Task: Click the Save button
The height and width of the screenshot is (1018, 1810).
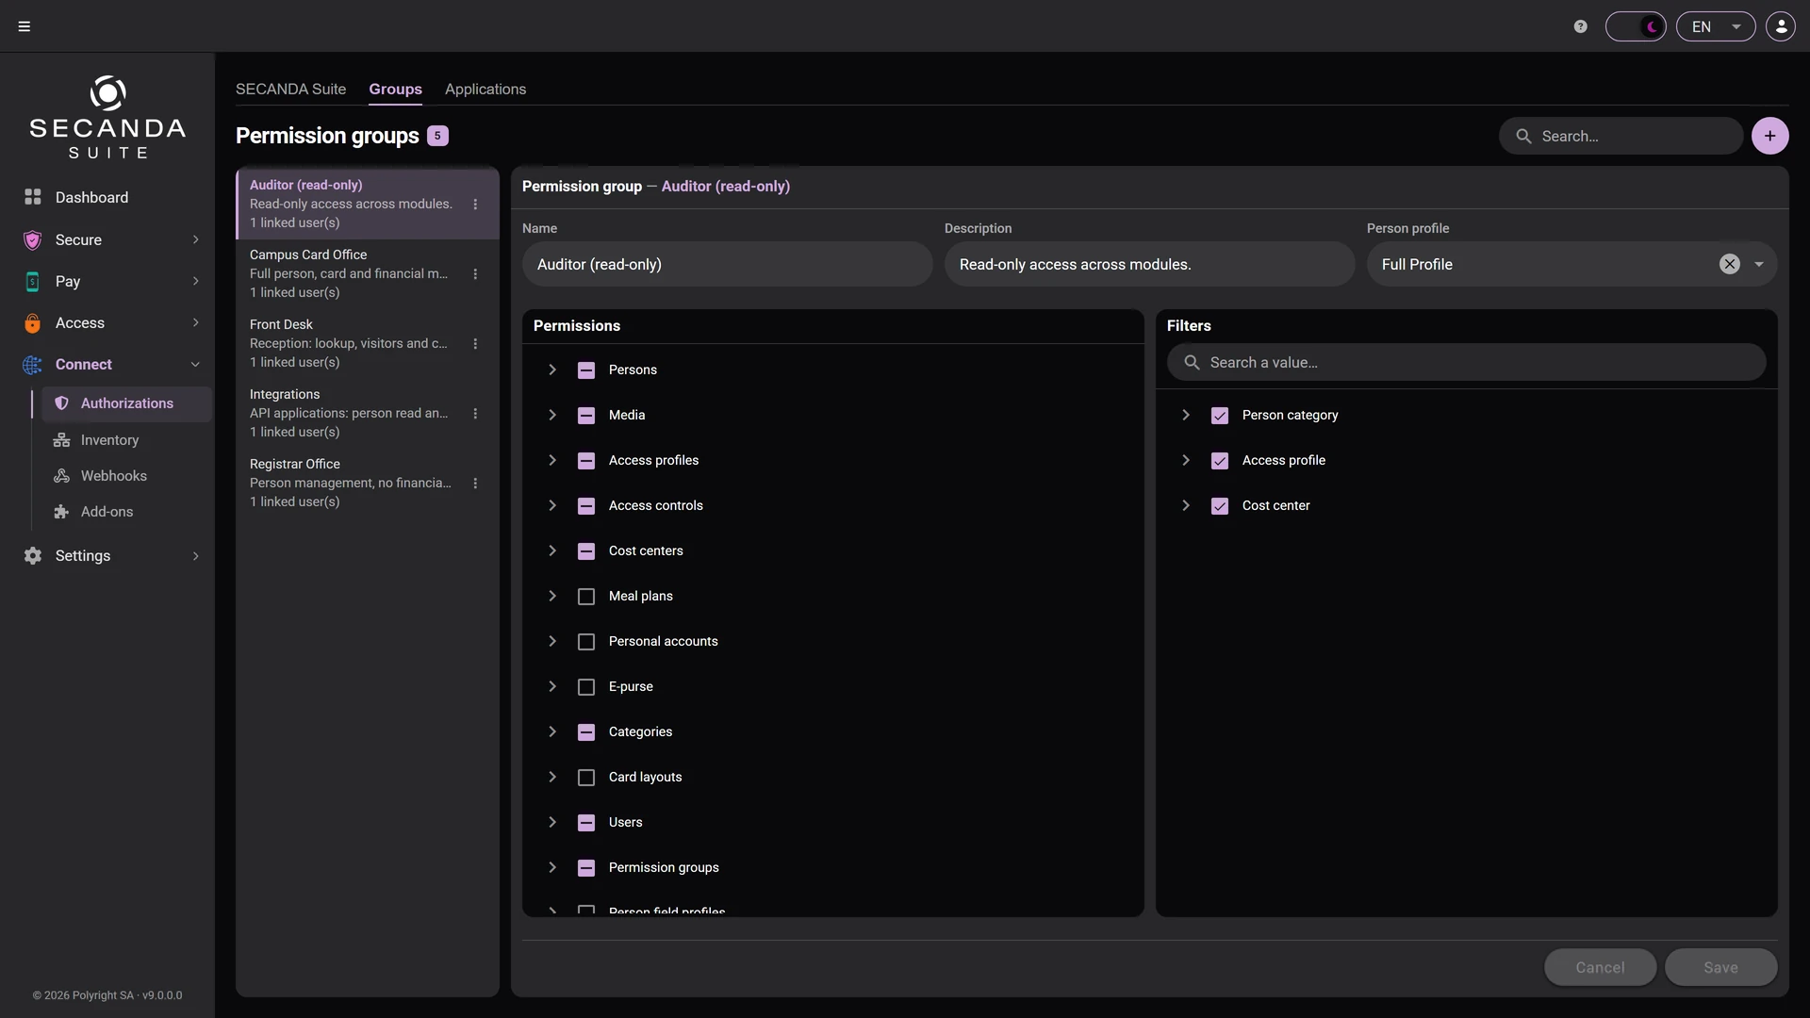Action: coord(1720,967)
